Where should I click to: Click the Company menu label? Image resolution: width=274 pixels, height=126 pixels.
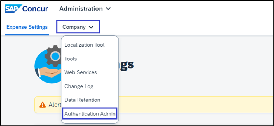click(74, 27)
